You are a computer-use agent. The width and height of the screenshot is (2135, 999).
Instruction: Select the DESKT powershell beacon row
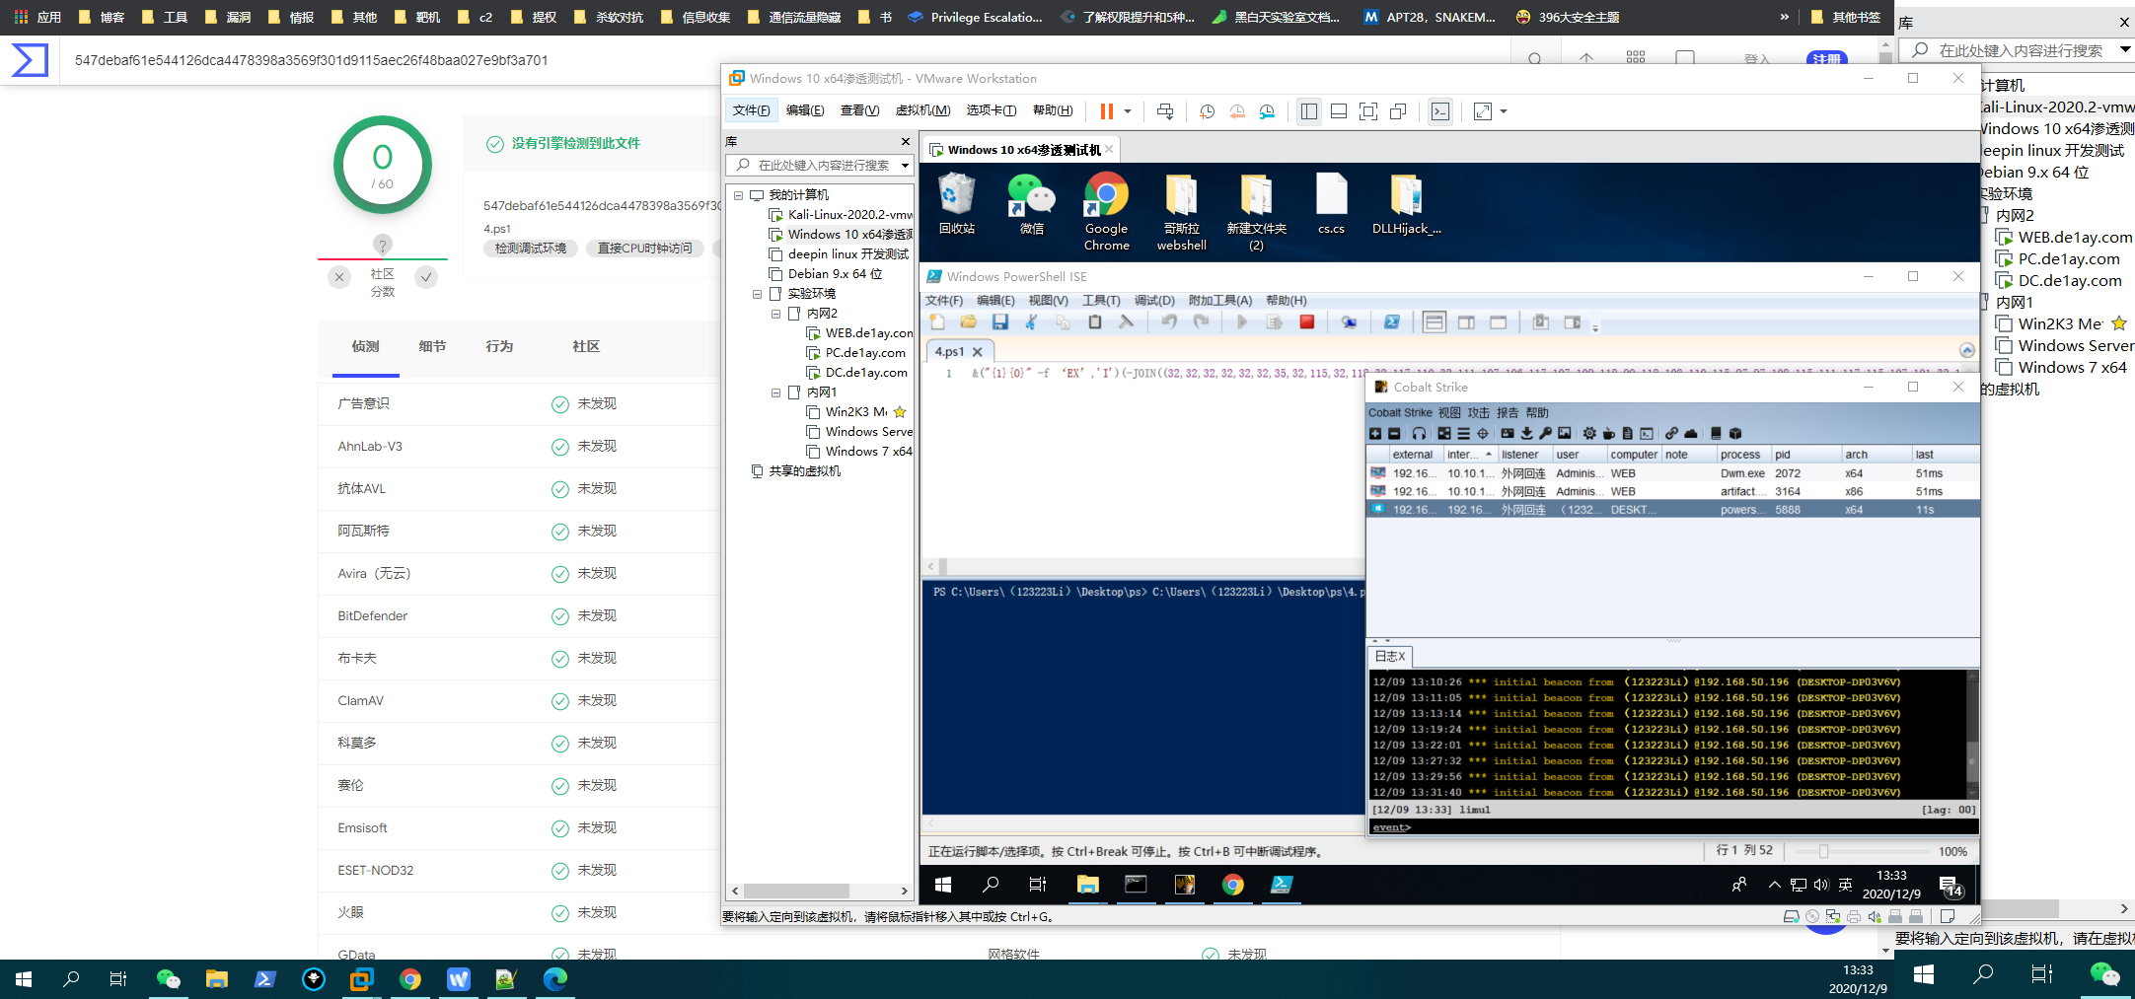[x=1672, y=510]
